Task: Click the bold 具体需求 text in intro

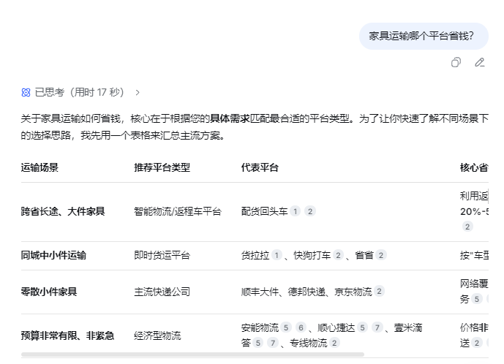Action: pyautogui.click(x=230, y=118)
